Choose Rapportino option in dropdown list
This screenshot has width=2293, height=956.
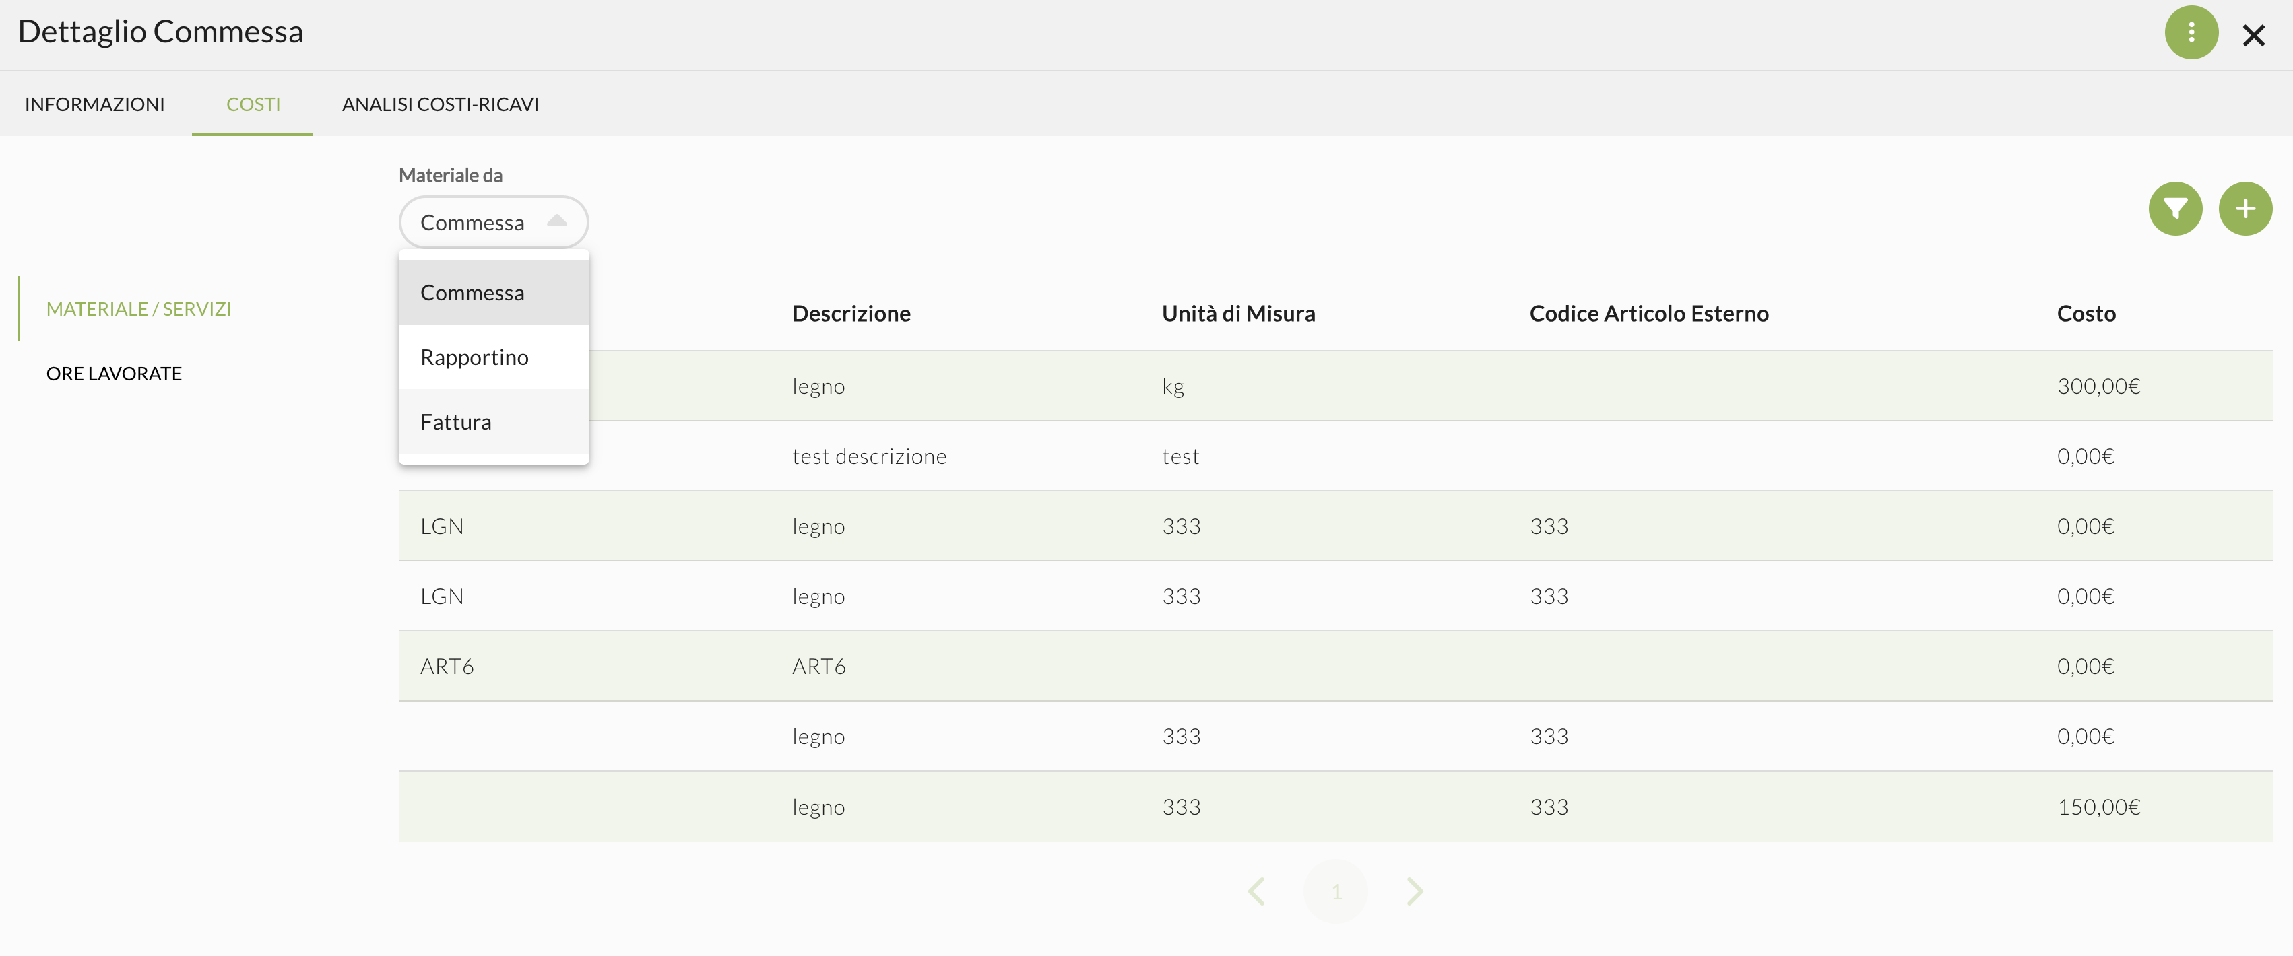[x=474, y=357]
